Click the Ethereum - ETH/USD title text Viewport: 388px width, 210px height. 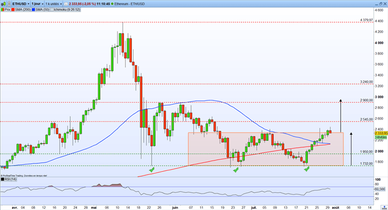coord(130,4)
